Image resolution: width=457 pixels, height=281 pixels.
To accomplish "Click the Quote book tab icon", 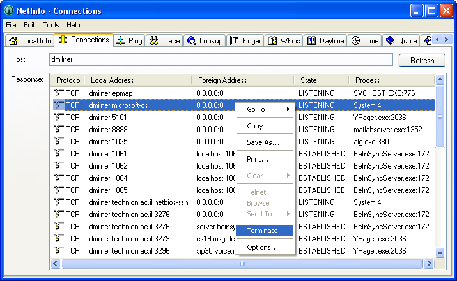I will 390,41.
